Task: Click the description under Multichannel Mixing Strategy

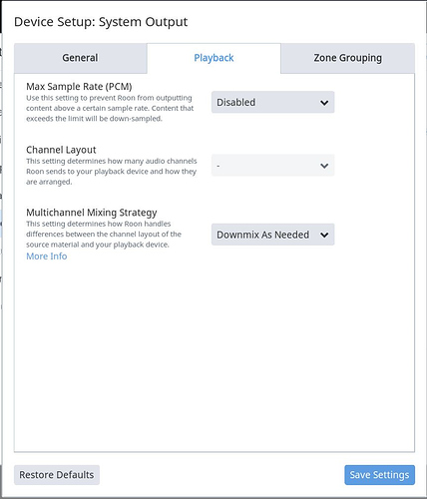Action: point(104,234)
